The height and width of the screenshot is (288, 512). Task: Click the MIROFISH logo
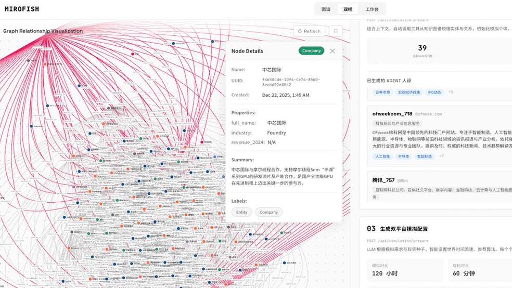point(22,9)
